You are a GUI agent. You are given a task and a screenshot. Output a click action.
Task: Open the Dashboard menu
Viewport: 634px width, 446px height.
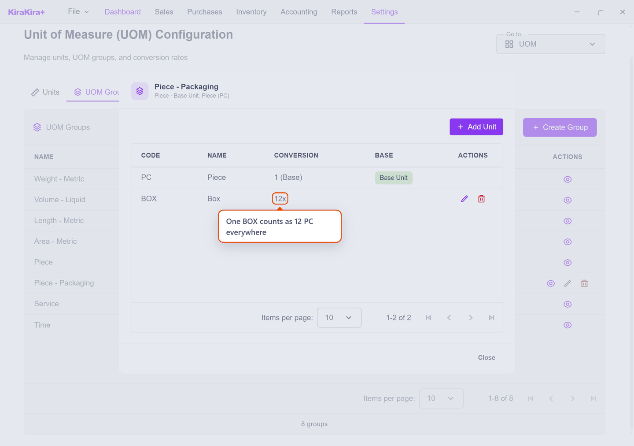pyautogui.click(x=122, y=12)
